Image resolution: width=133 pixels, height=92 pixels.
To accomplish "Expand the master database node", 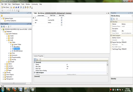I will [7, 36].
